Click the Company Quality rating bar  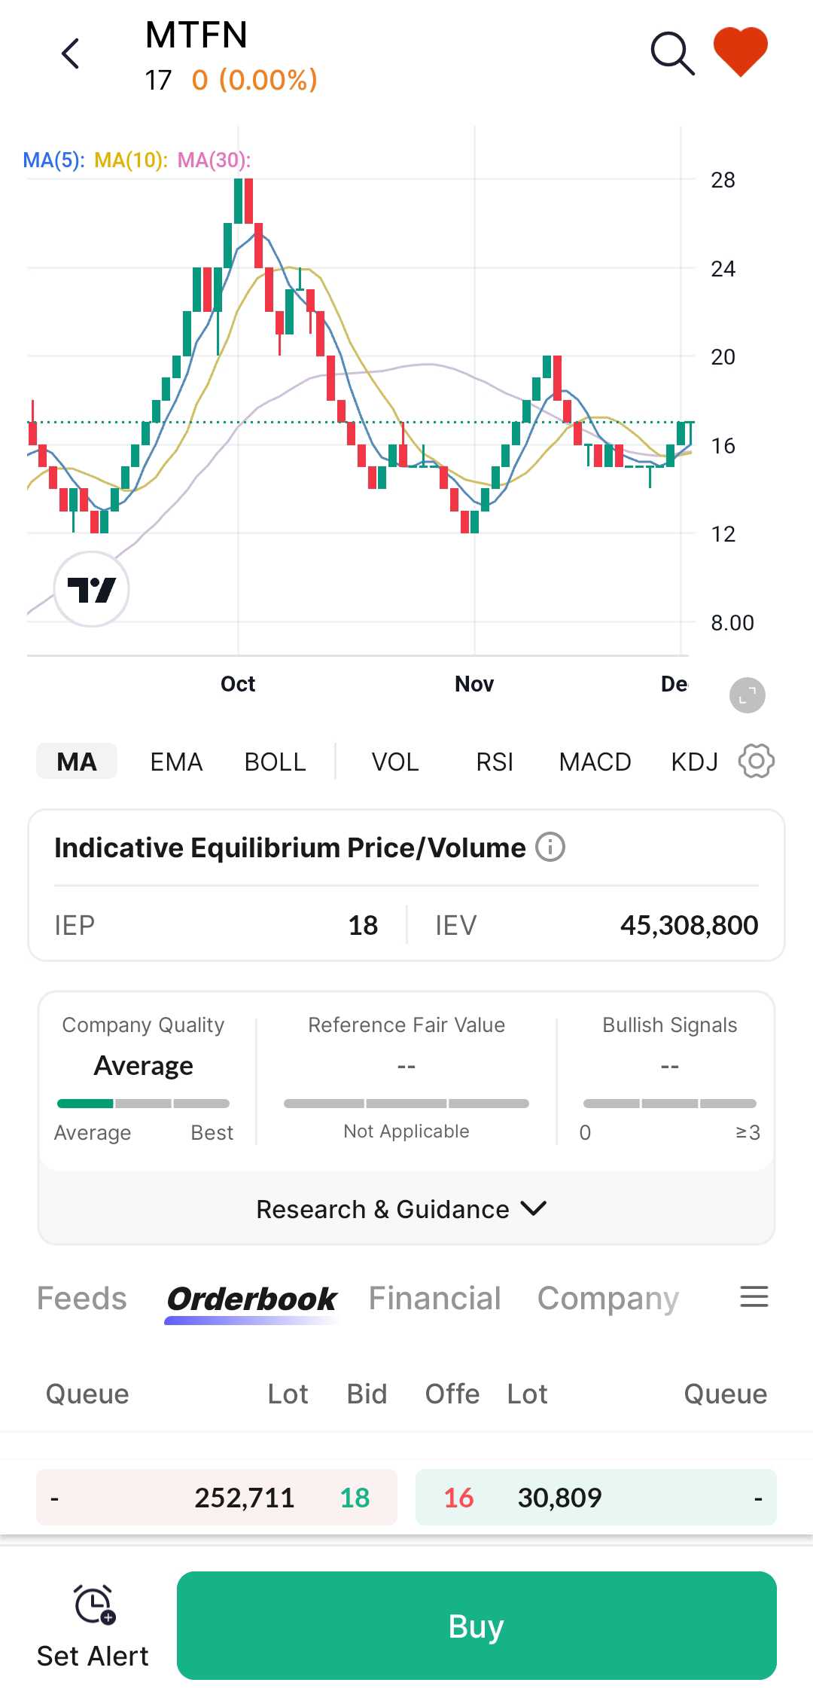pos(143,1104)
